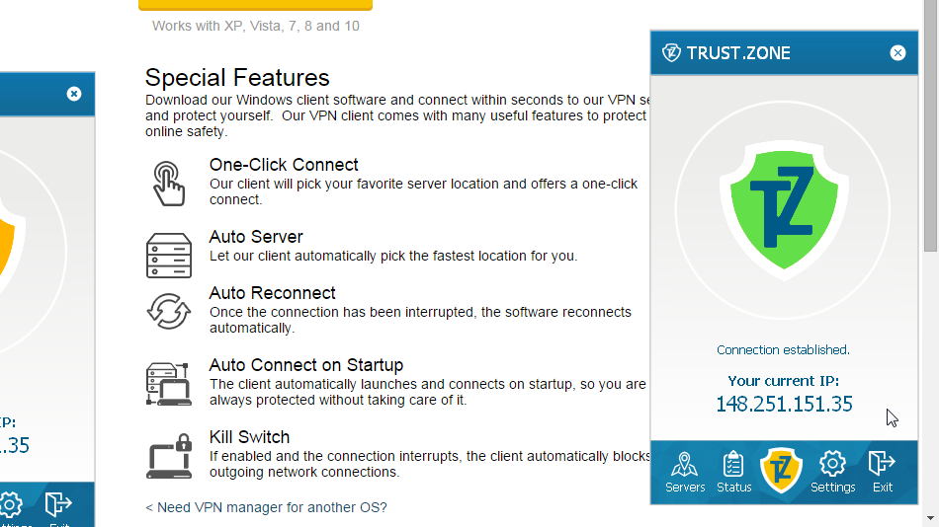Viewport: 939px width, 527px height.
Task: Open Settings in the right Trust.Zone window
Action: coord(832,472)
